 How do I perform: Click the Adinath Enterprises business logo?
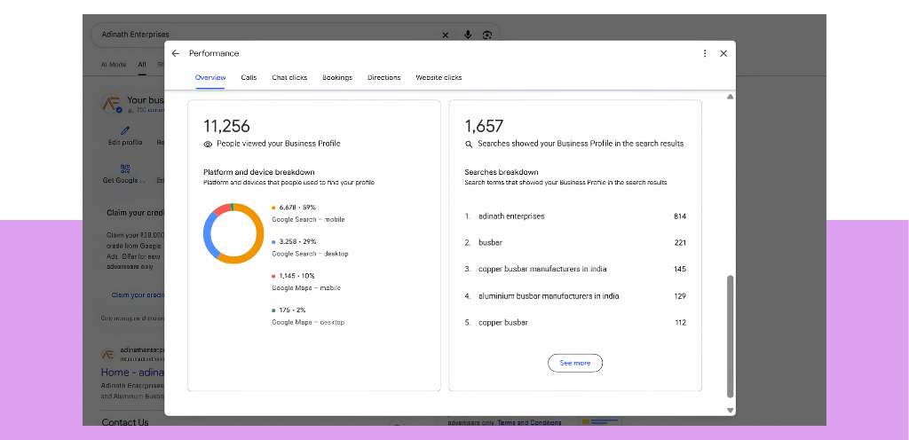click(x=111, y=104)
